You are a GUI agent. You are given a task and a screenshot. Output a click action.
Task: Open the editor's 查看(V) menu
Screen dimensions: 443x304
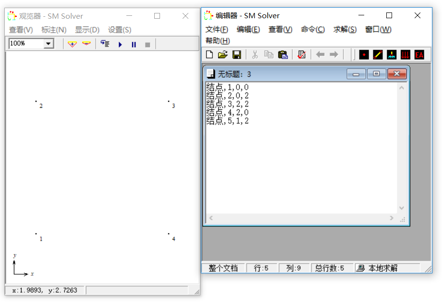point(280,29)
